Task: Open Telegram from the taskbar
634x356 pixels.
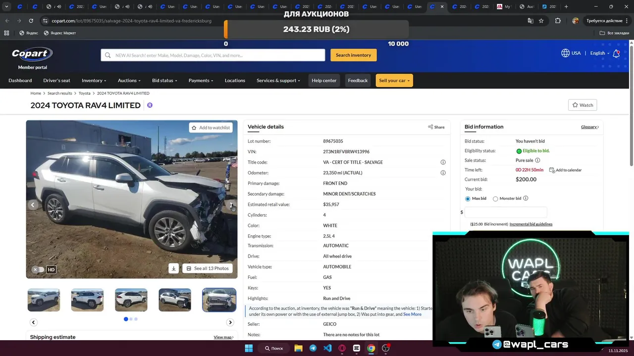Action: (x=313, y=348)
